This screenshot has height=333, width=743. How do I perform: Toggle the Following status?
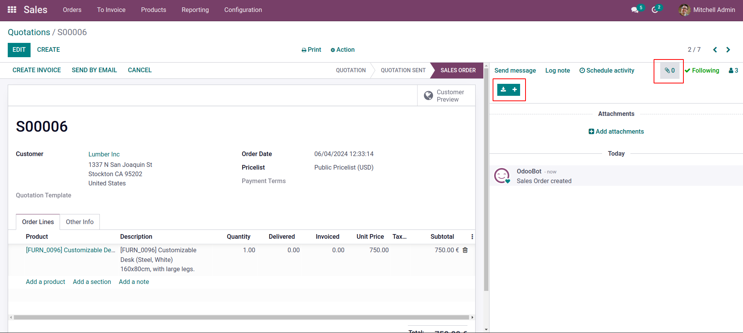click(x=702, y=71)
